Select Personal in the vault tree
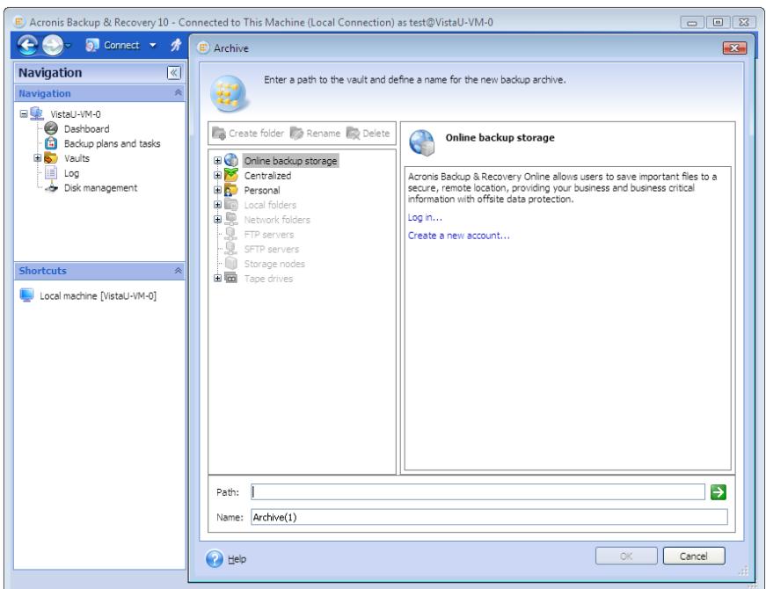766x589 pixels. (x=262, y=191)
